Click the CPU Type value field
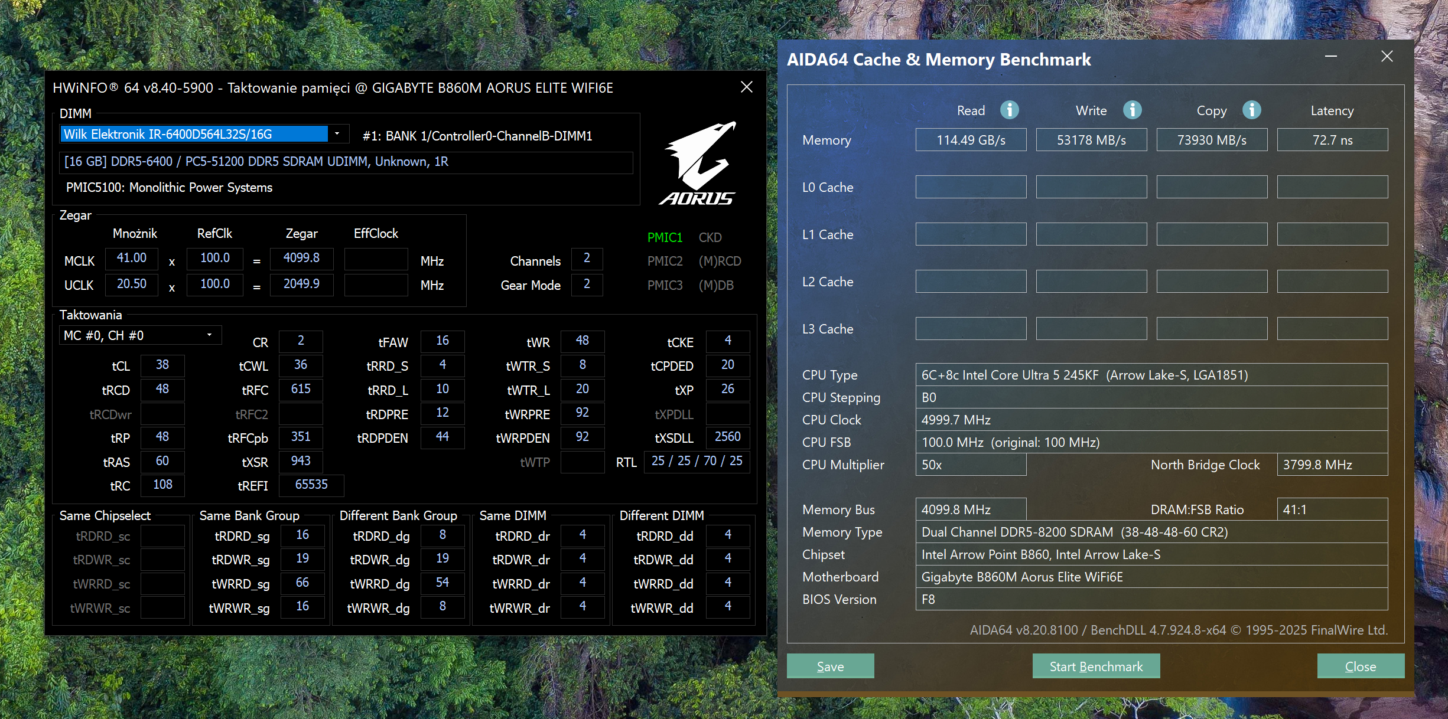 tap(1151, 375)
